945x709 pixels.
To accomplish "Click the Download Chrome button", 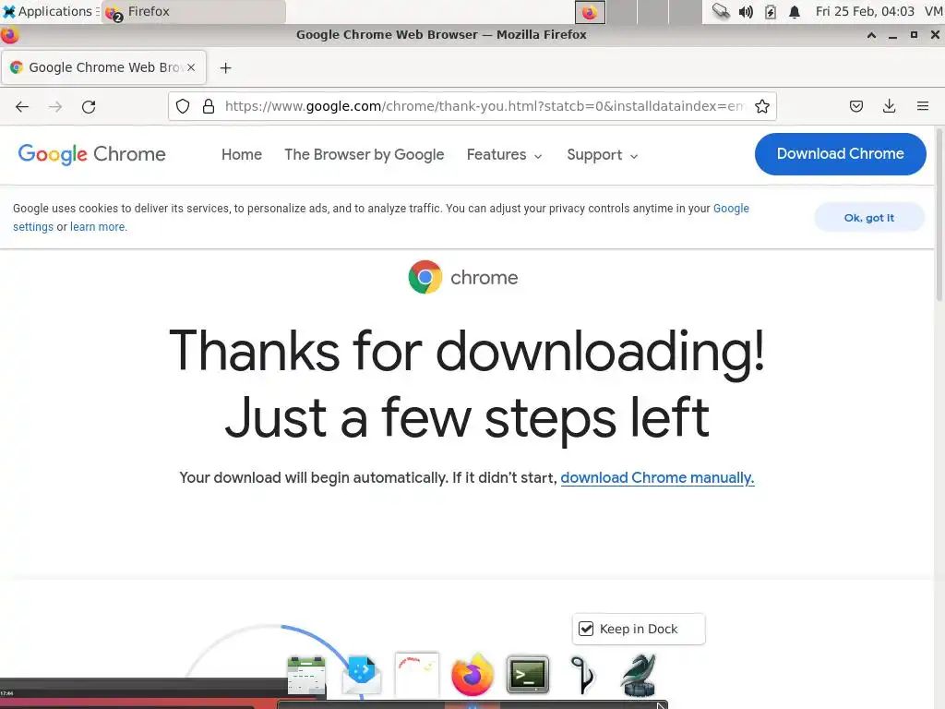I will [840, 154].
